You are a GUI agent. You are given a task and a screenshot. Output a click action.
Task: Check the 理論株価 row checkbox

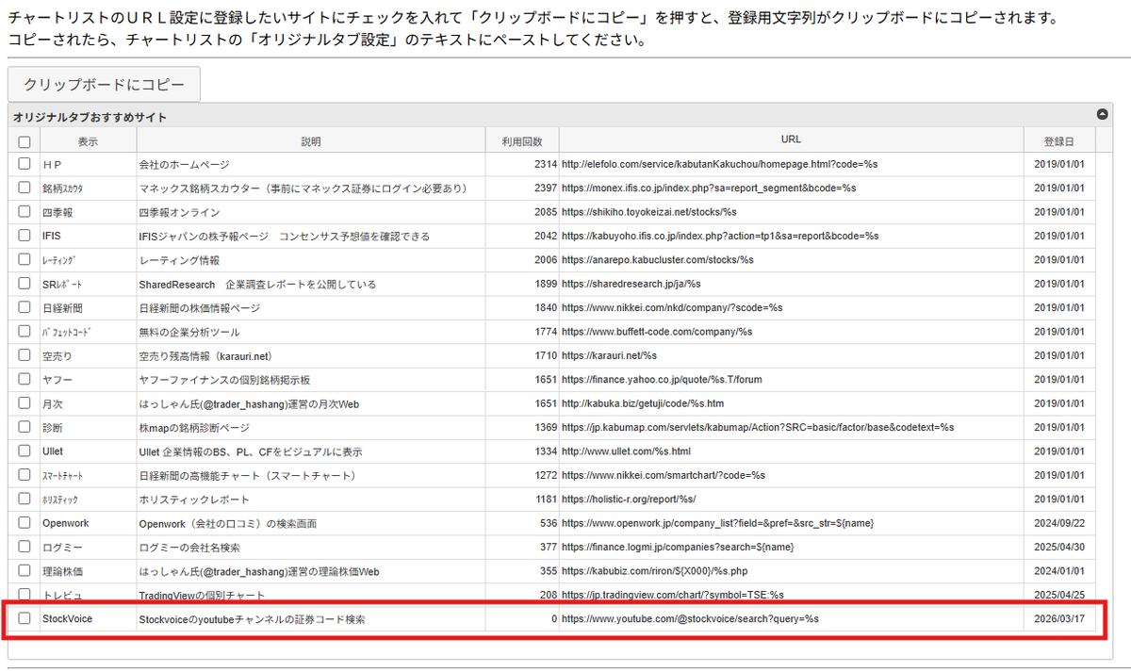(x=25, y=571)
